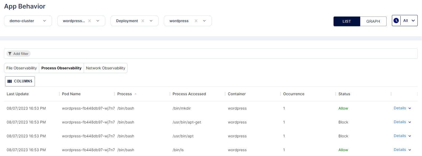422x156 pixels.
Task: Sort by Container column header
Action: (x=237, y=94)
